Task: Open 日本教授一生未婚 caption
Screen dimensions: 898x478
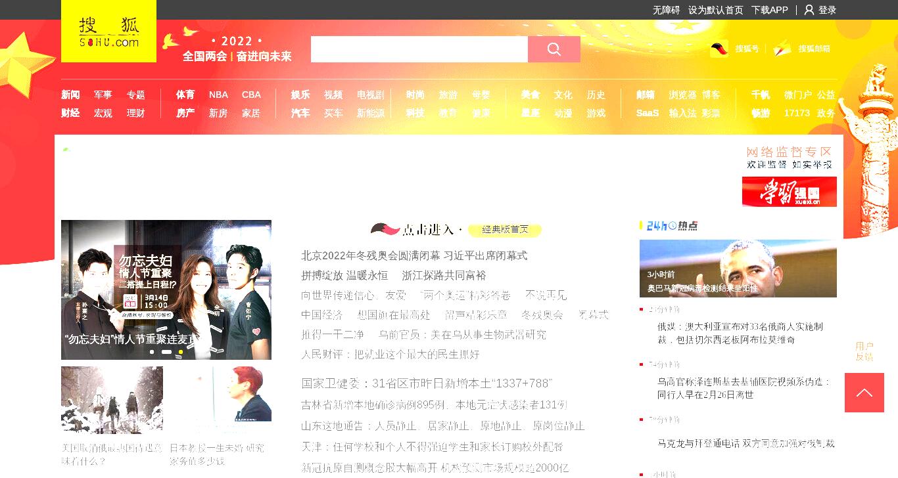Action: (217, 454)
